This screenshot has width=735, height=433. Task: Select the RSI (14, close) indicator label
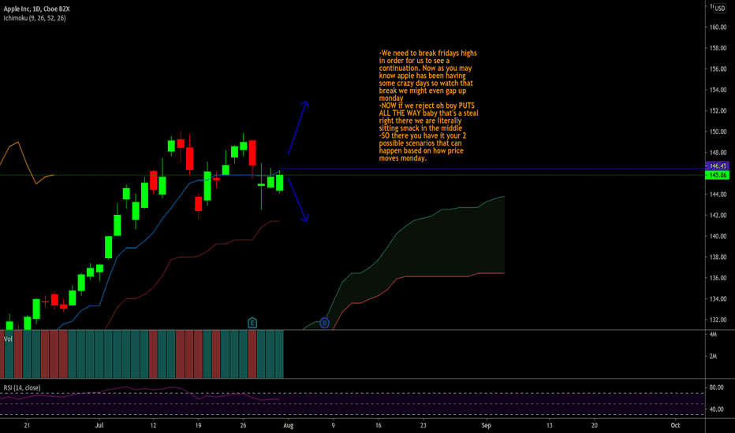22,387
